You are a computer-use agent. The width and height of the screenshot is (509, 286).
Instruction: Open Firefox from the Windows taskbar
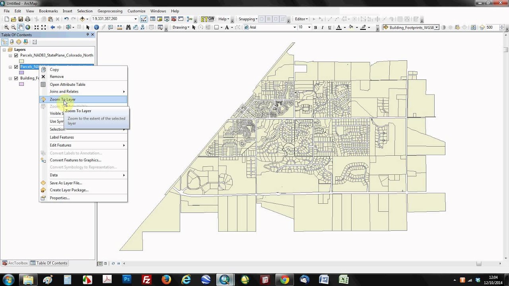[166, 280]
